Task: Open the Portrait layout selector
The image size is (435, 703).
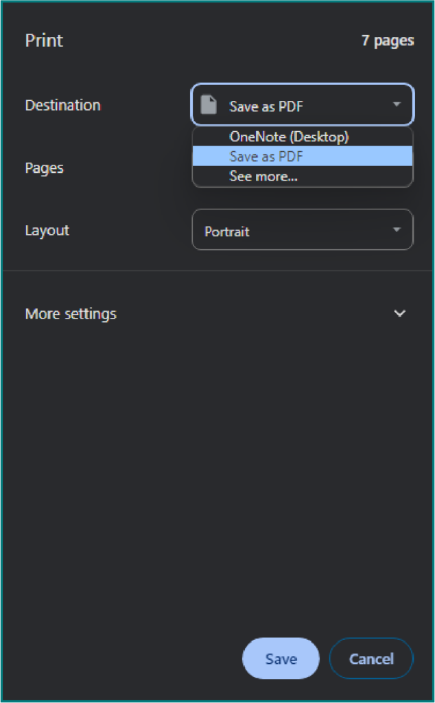Action: 302,230
